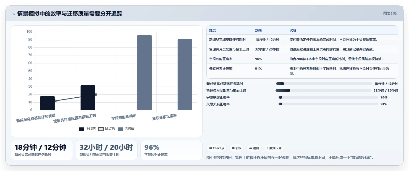Click the 试点后 line point near value 12

tap(56, 101)
